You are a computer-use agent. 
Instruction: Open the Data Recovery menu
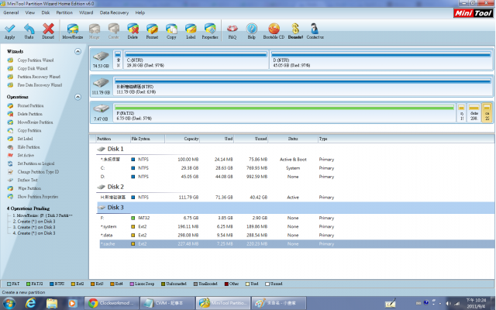tap(114, 12)
